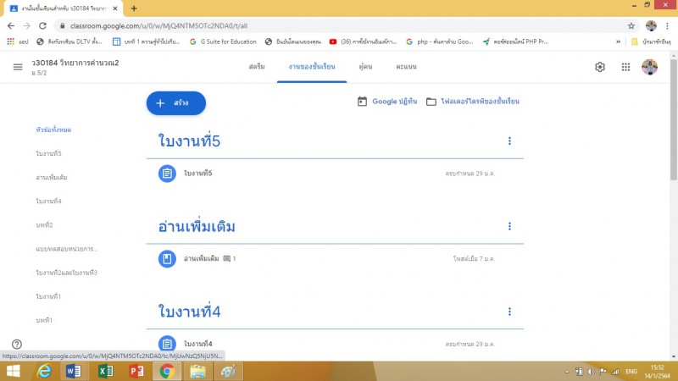Open the main hamburger menu

18,67
